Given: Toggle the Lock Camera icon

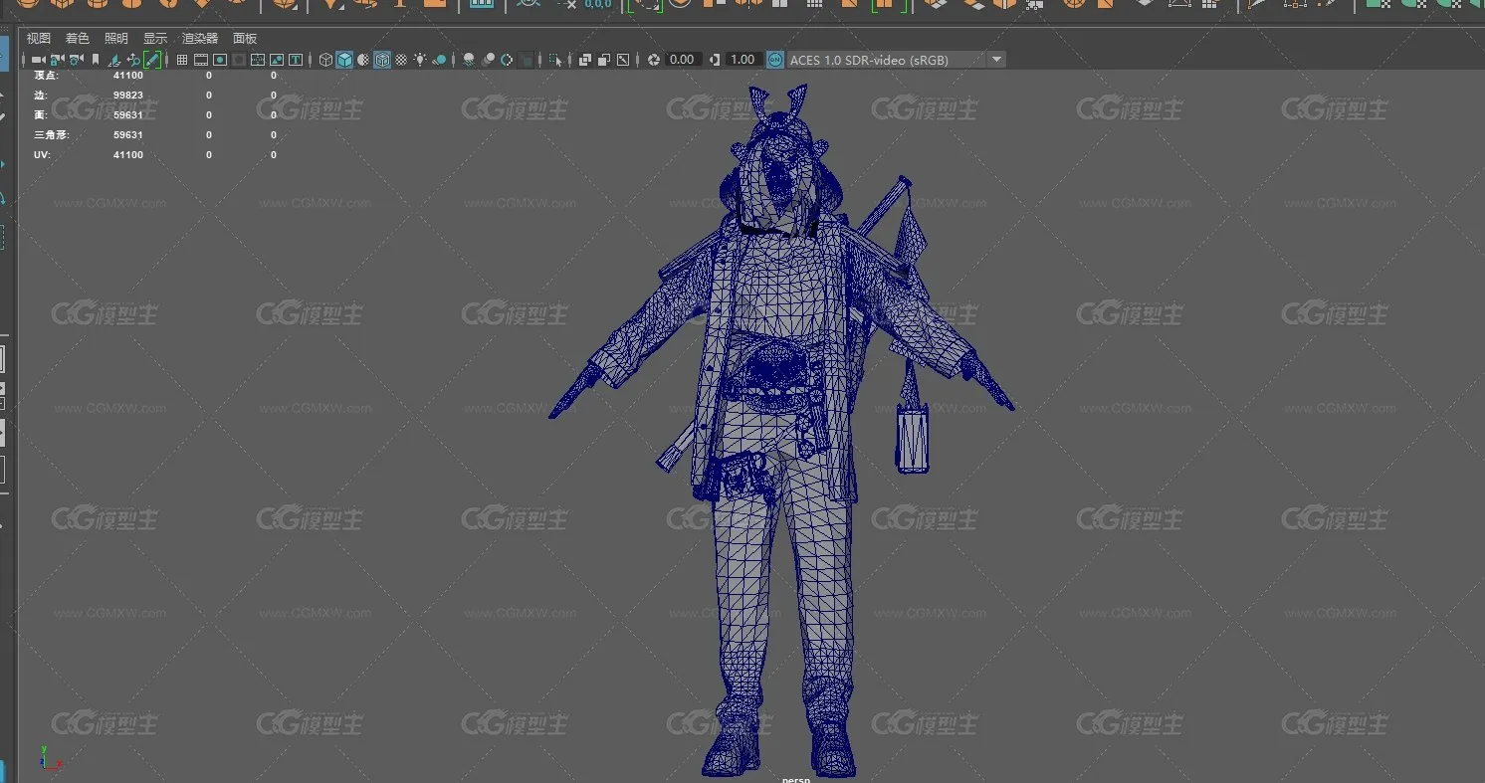Looking at the screenshot, I should [57, 60].
